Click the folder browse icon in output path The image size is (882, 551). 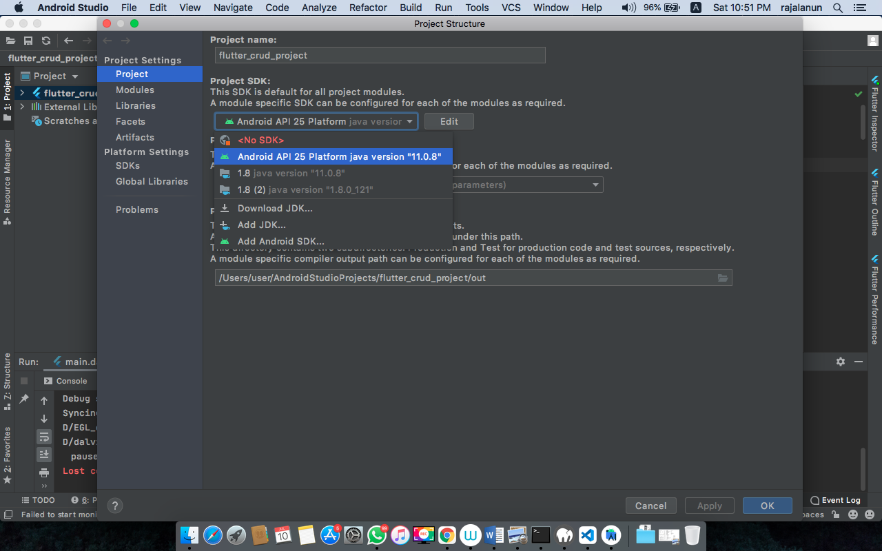pos(723,278)
